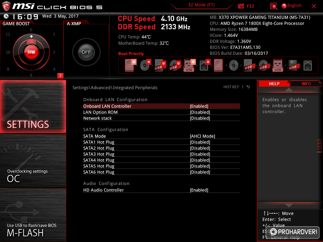The image size is (323, 242).
Task: Click the red arrows side-panel expander at right edge
Action: click(x=320, y=152)
